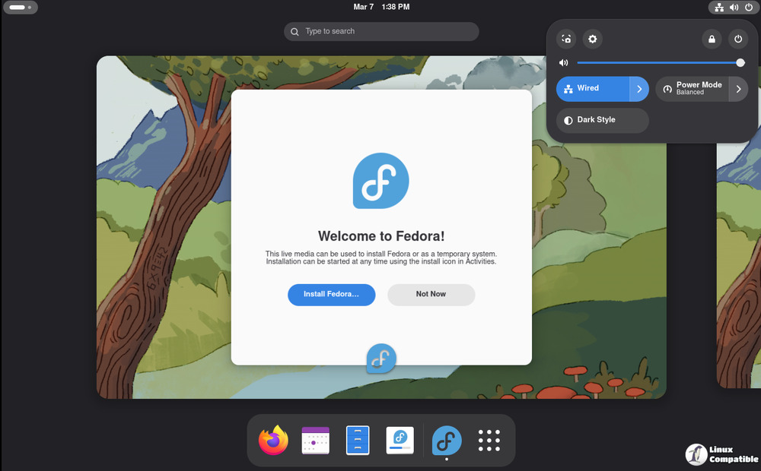
Task: Click the Install Fedora… button
Action: 331,295
